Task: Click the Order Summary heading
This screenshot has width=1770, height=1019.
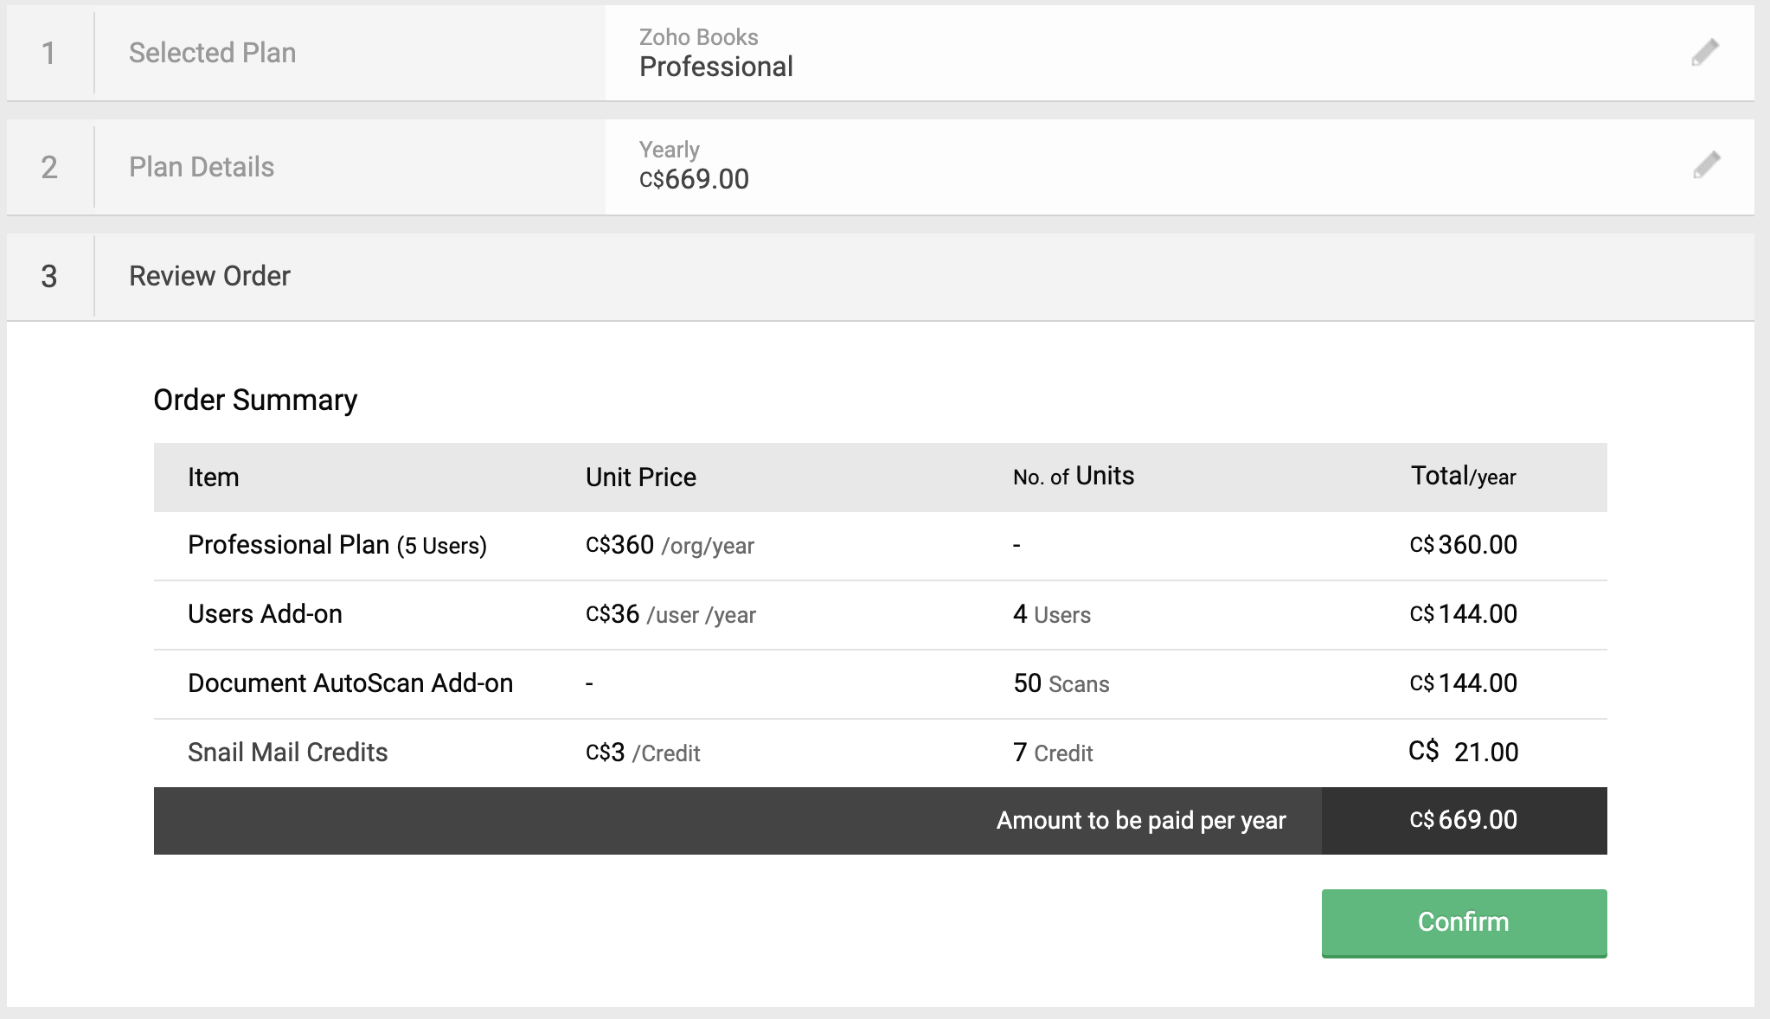Action: point(255,400)
